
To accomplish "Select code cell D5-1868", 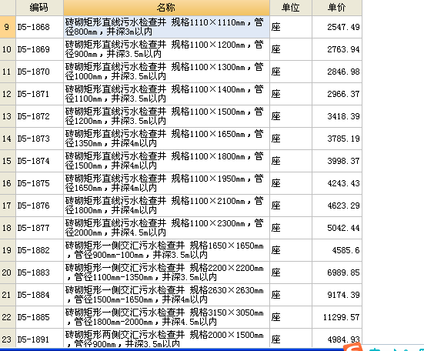I will (x=39, y=27).
